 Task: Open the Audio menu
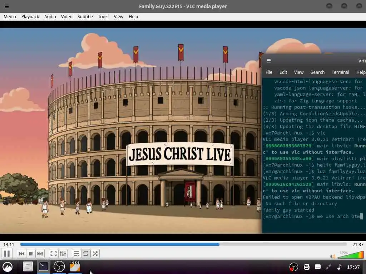point(50,16)
